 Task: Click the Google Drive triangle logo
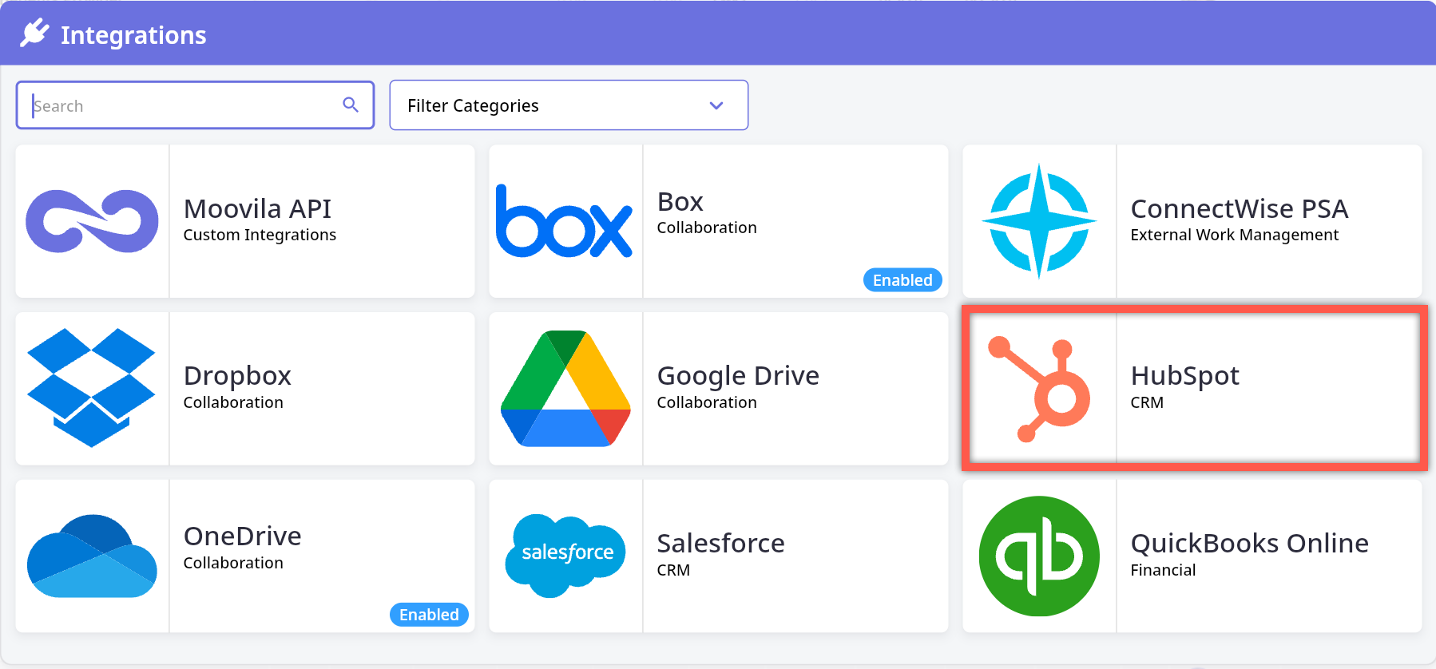point(565,389)
